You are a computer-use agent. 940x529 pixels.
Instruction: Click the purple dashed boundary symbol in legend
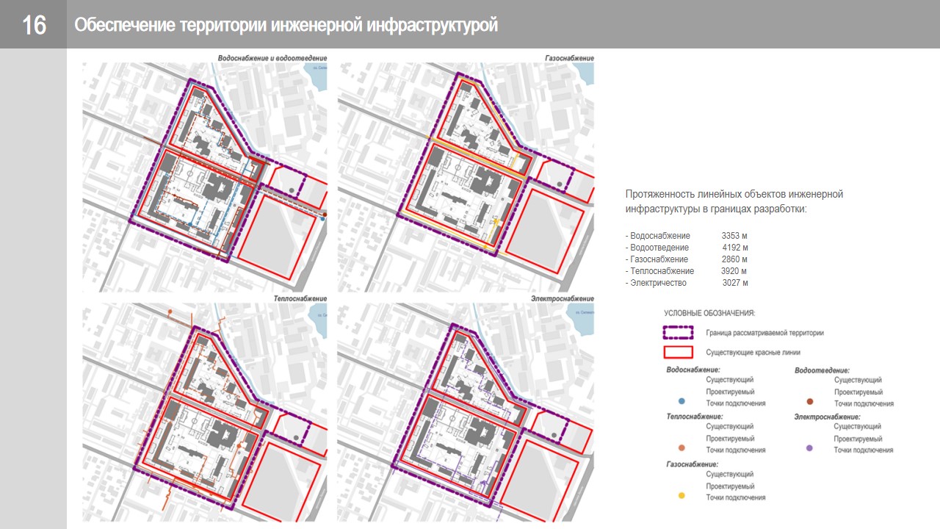point(678,332)
